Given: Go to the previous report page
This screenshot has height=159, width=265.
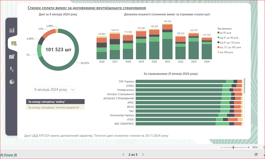Looking at the screenshot, I should (x=123, y=154).
